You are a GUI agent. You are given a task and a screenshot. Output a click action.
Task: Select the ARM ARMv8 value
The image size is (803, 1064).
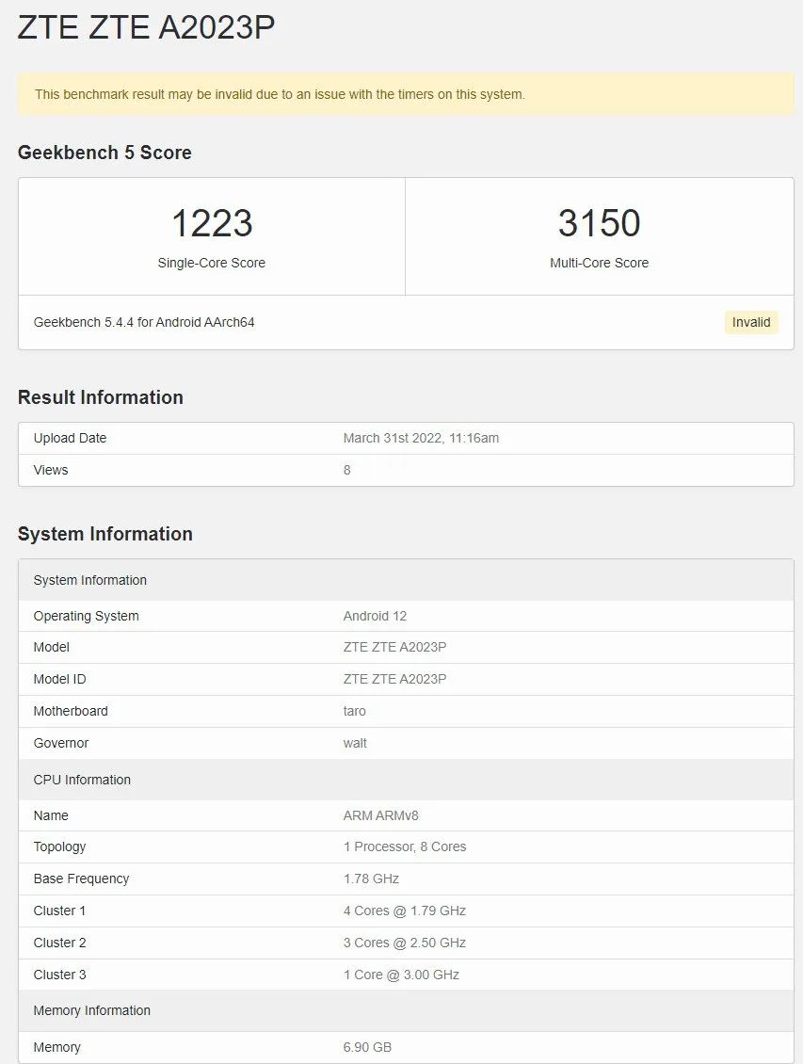(380, 815)
